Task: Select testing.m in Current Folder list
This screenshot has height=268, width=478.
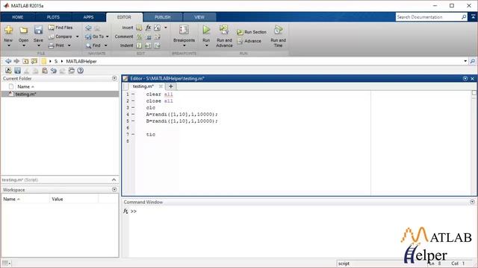Action: coord(60,95)
